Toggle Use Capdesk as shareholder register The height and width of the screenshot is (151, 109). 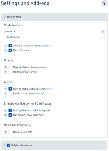click(x=10, y=110)
